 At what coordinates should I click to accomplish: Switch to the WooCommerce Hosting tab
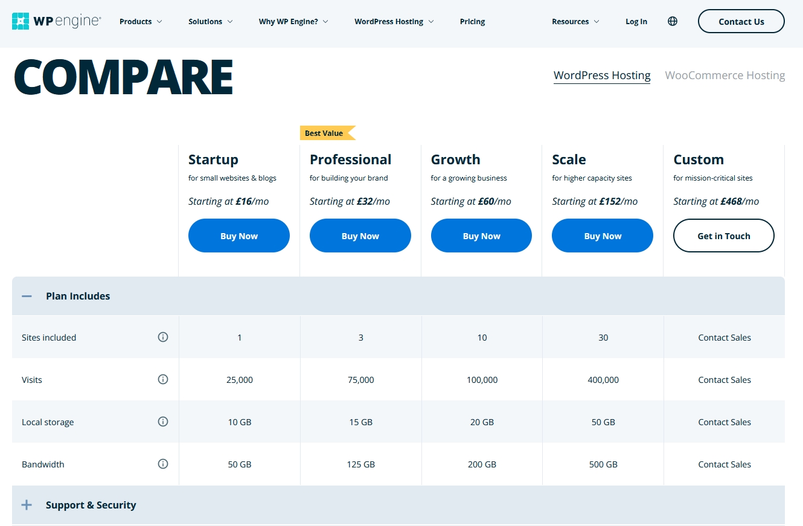click(725, 75)
